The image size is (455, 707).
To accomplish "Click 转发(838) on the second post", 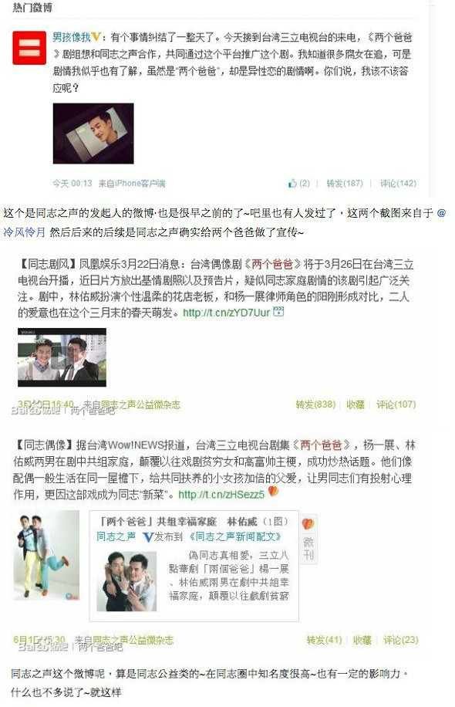I will [315, 404].
